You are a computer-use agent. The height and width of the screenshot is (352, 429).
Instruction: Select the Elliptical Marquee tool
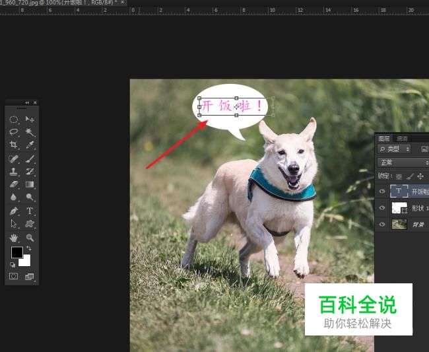14,120
